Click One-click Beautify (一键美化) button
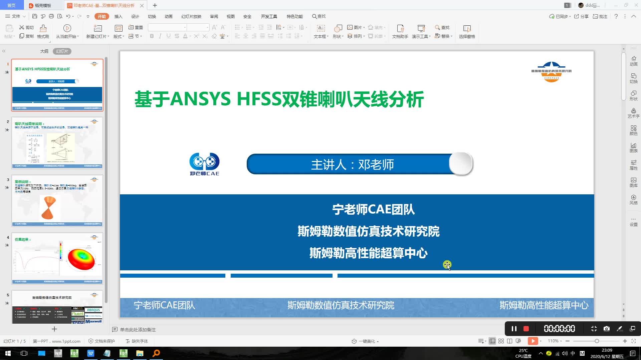The height and width of the screenshot is (360, 641). [365, 341]
